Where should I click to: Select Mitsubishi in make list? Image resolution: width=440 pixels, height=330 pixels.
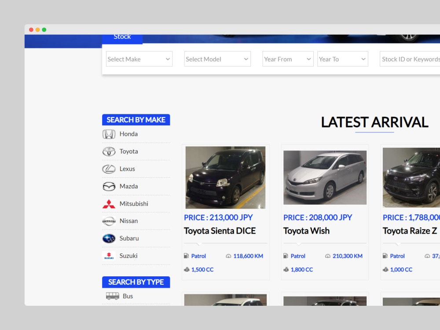134,204
